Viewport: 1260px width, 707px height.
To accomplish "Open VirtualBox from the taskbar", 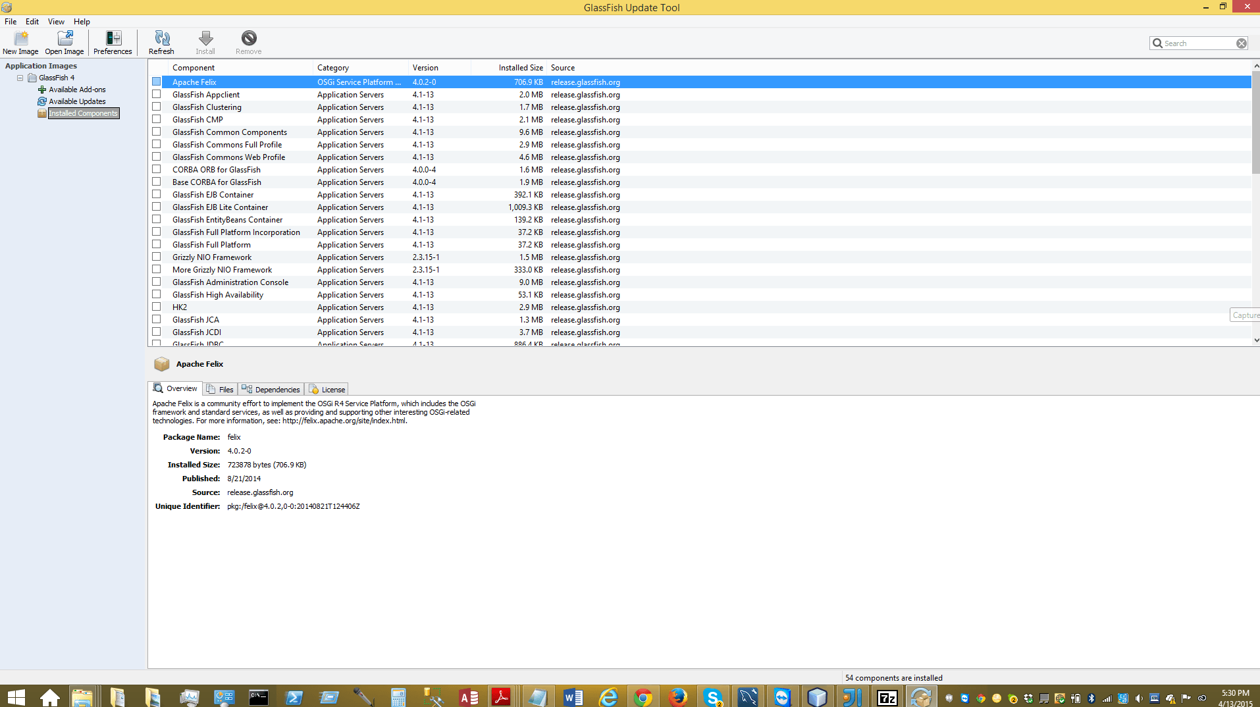I will [817, 697].
